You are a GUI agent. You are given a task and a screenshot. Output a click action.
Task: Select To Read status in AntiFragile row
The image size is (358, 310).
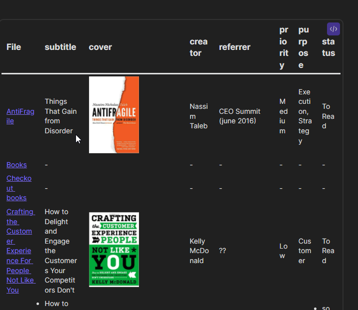[328, 116]
